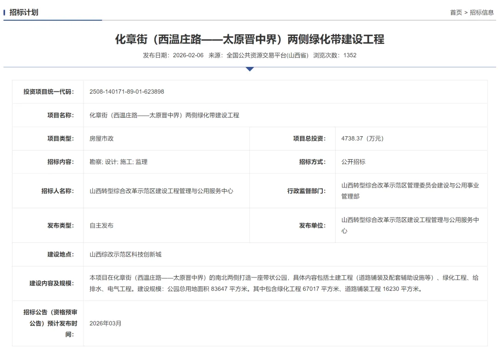Select the supervising department 山西转型综合改革示范区管理委员会…
498x350 pixels.
[410, 191]
